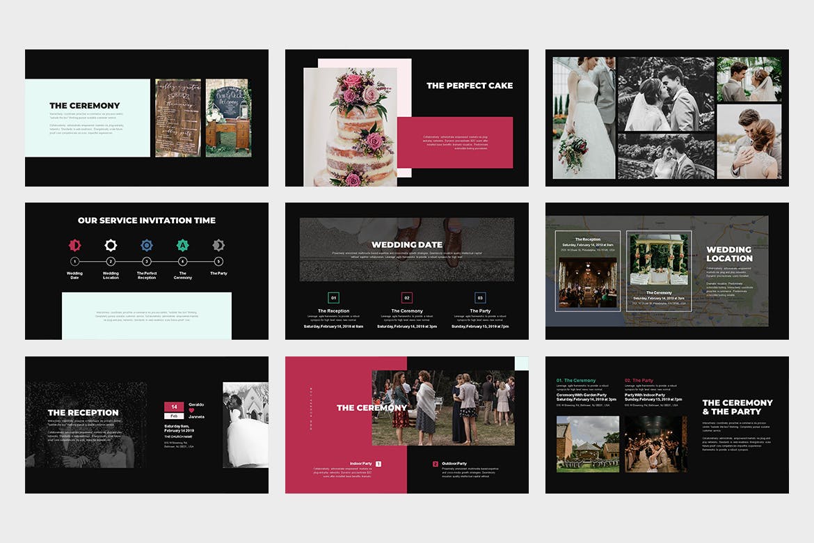
Task: Select timeline step circle number 5
Action: click(x=218, y=262)
